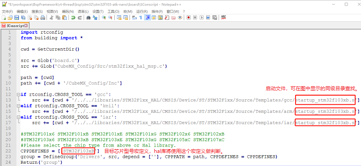Open the 插件(P) menu
The height and width of the screenshot is (166, 361).
pos(157,12)
